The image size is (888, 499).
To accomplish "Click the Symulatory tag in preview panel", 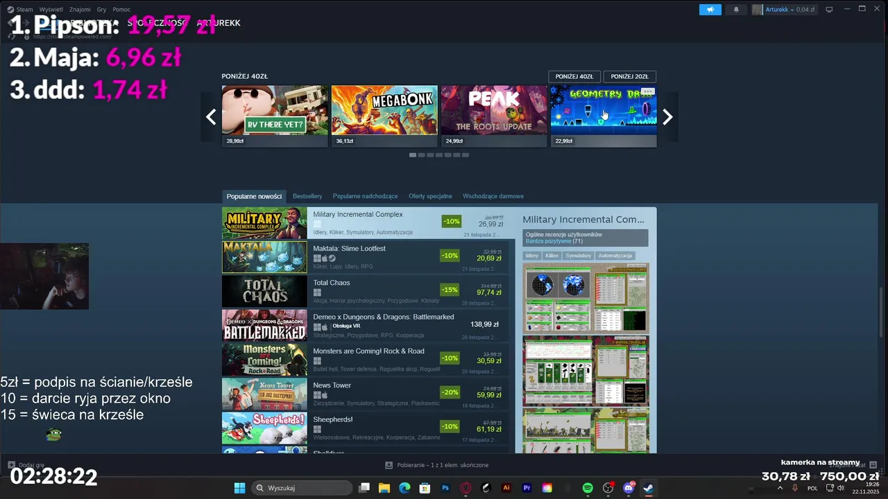I will point(579,256).
